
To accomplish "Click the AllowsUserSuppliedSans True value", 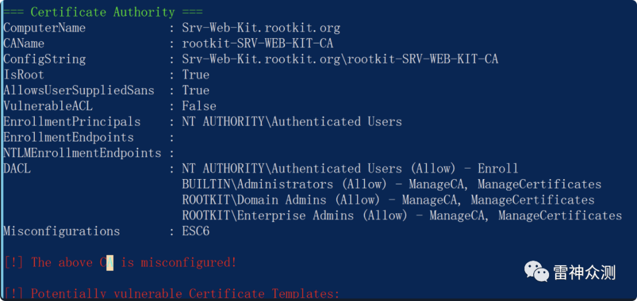I will pos(196,90).
